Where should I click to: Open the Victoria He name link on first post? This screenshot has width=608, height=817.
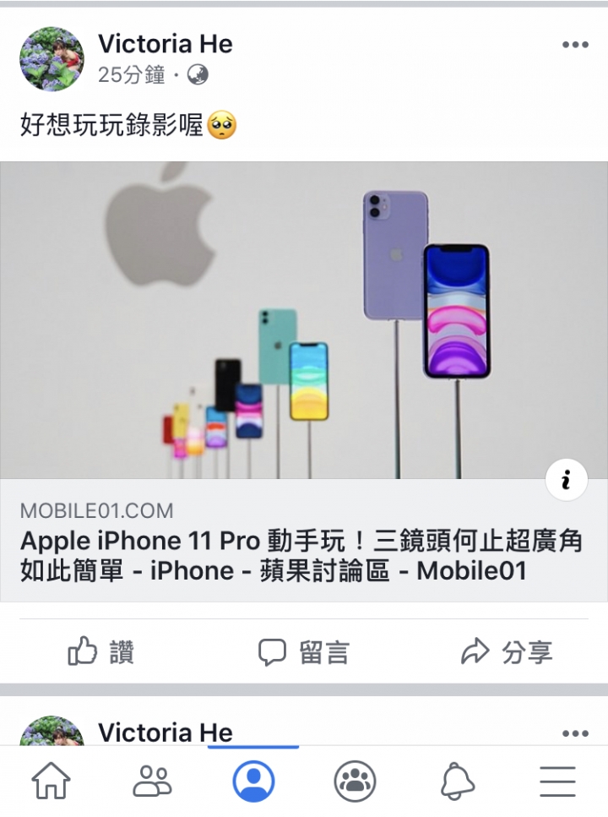pos(166,44)
